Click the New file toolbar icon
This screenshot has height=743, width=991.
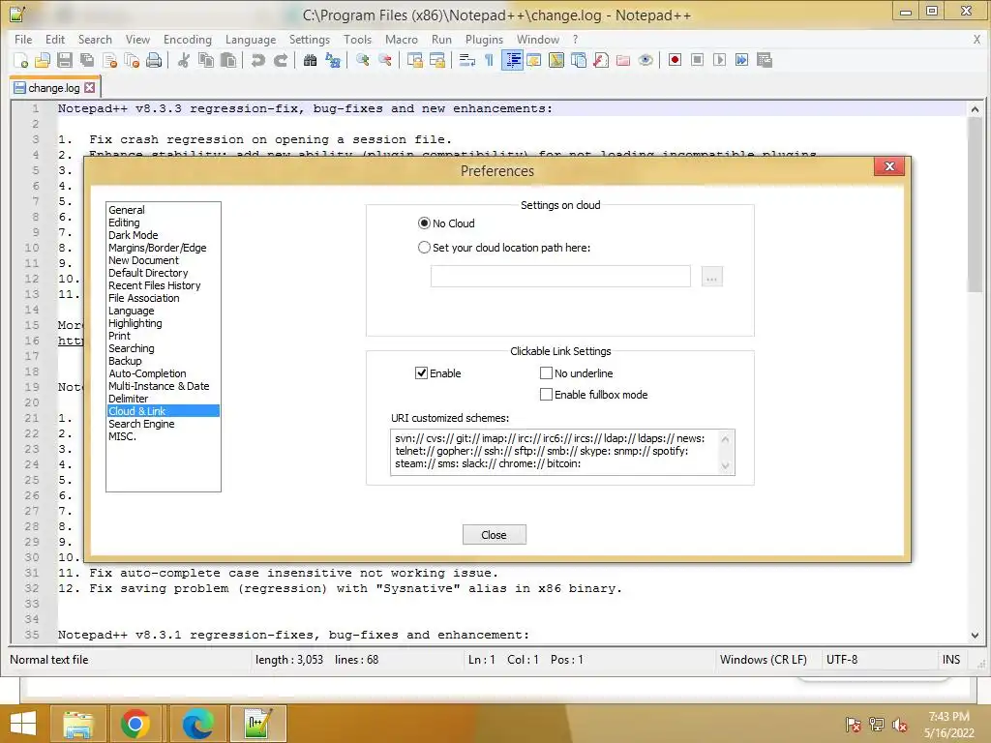[x=20, y=60]
